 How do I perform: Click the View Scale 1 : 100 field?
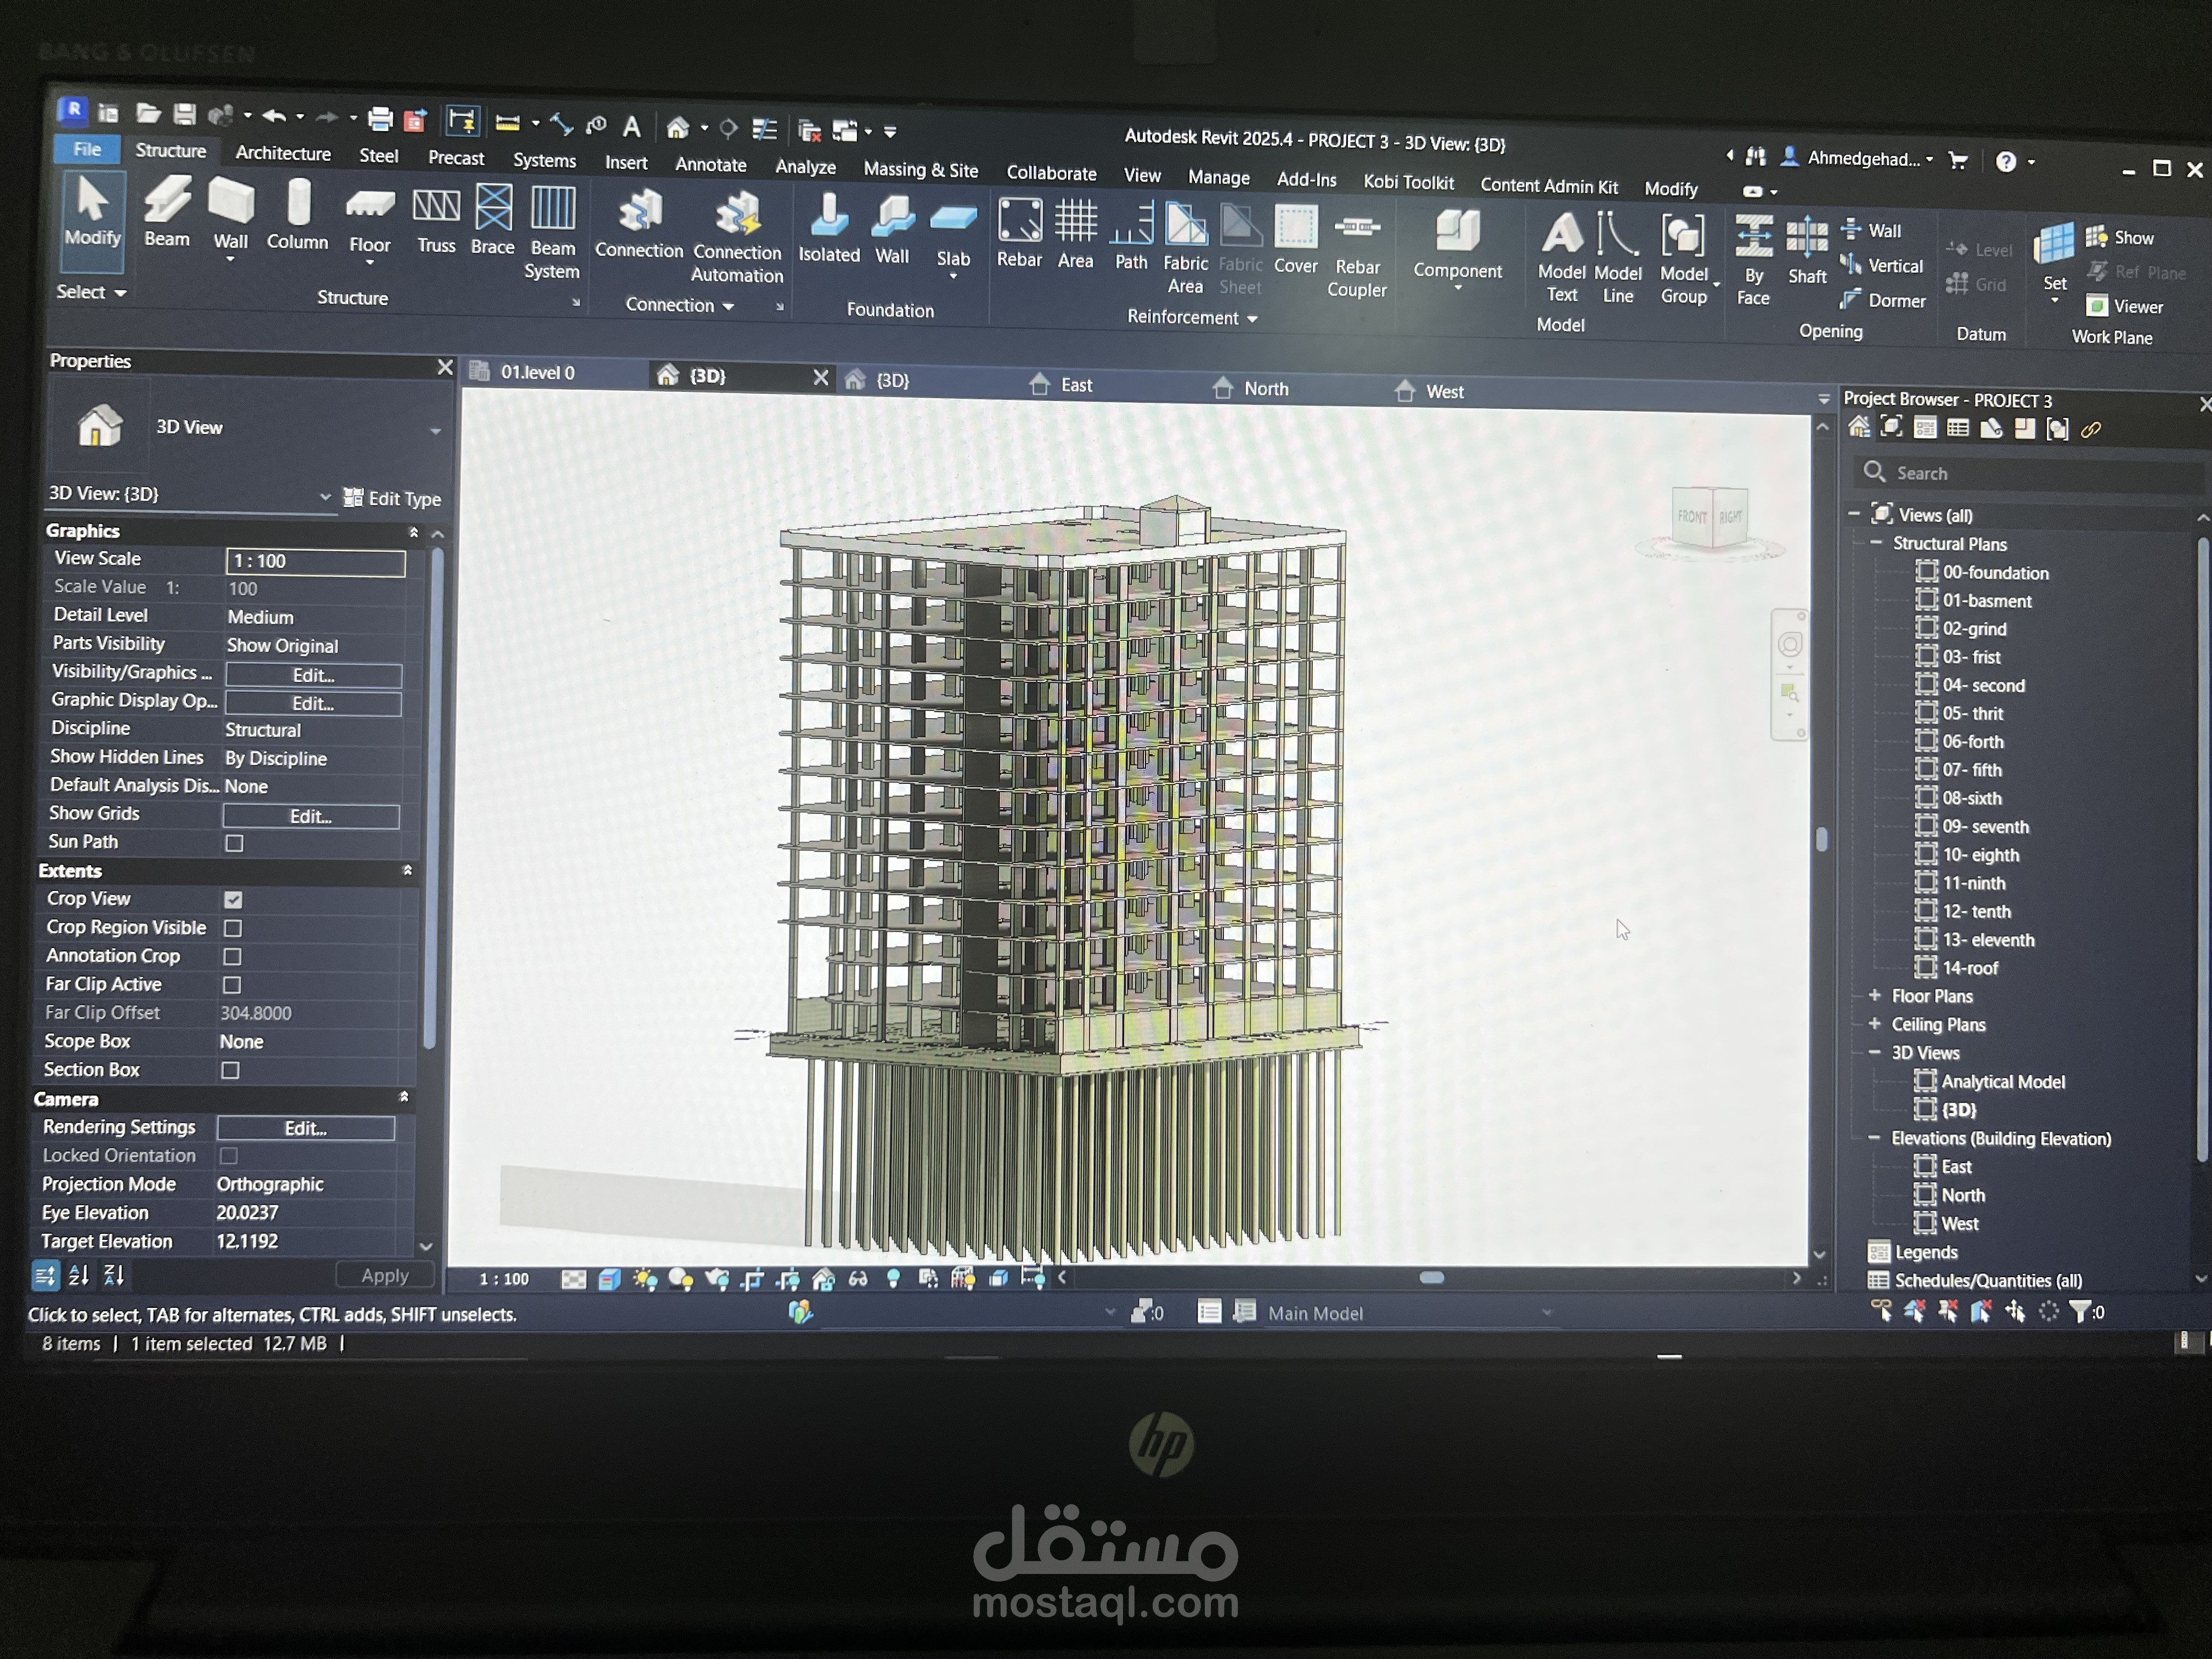click(316, 562)
